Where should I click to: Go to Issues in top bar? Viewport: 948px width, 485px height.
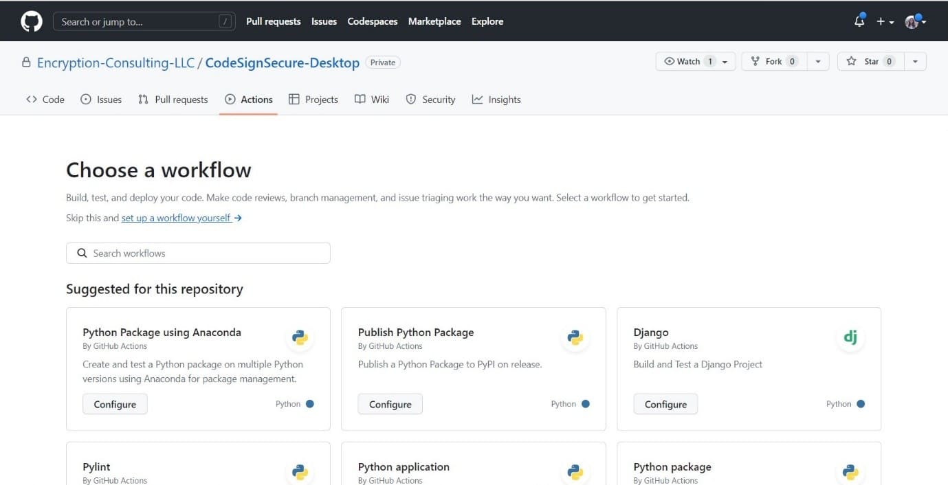(324, 21)
